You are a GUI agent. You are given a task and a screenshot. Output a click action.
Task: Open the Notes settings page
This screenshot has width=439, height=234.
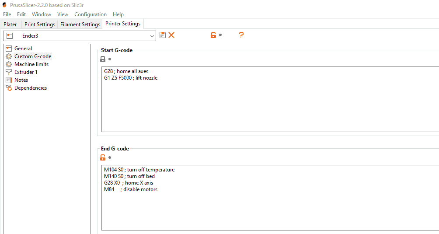point(21,80)
